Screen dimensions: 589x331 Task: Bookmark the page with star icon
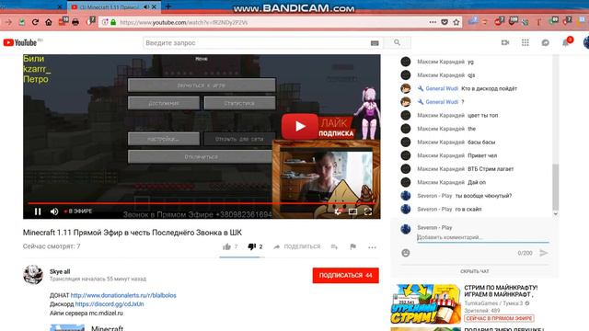(x=456, y=22)
